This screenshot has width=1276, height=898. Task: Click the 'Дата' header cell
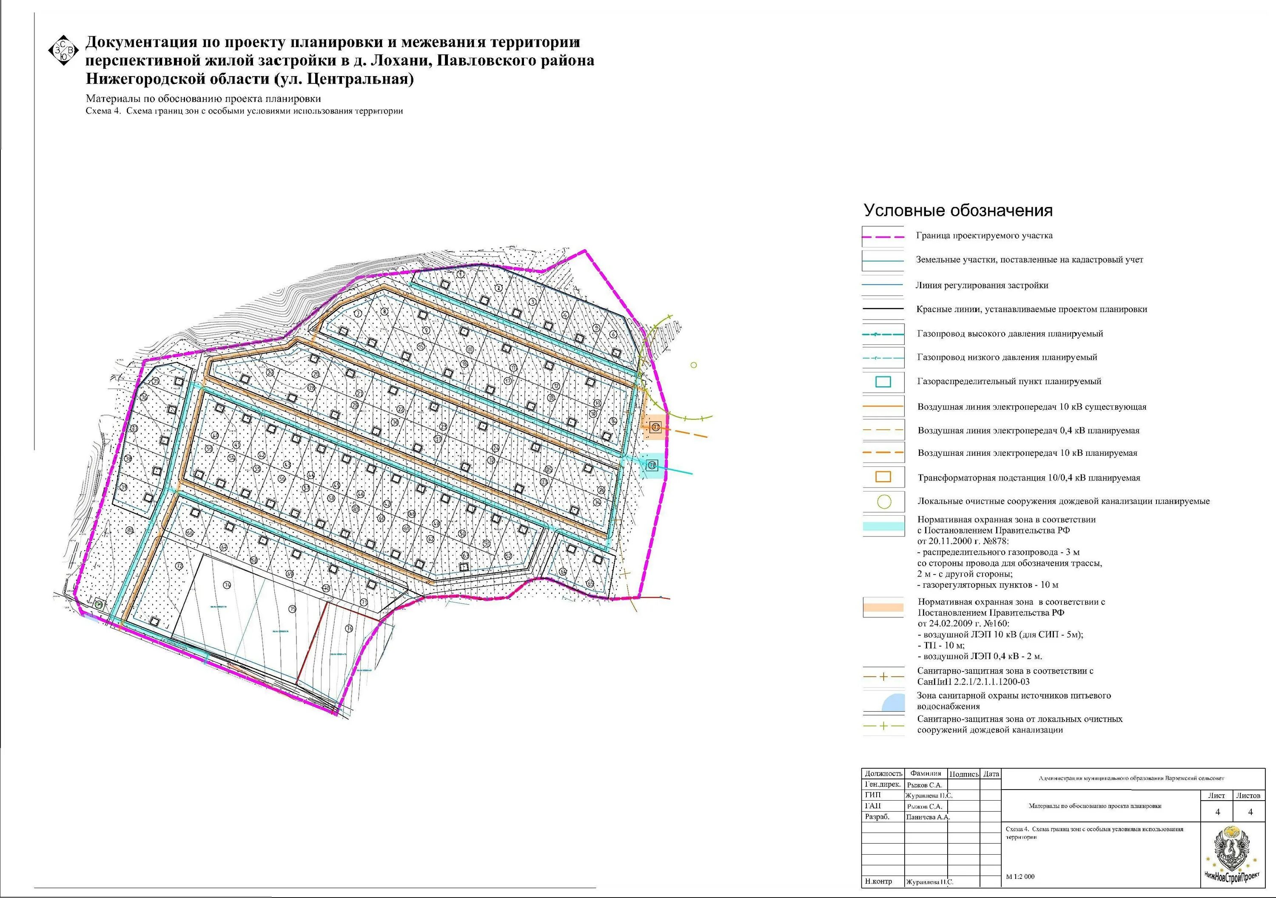[991, 773]
